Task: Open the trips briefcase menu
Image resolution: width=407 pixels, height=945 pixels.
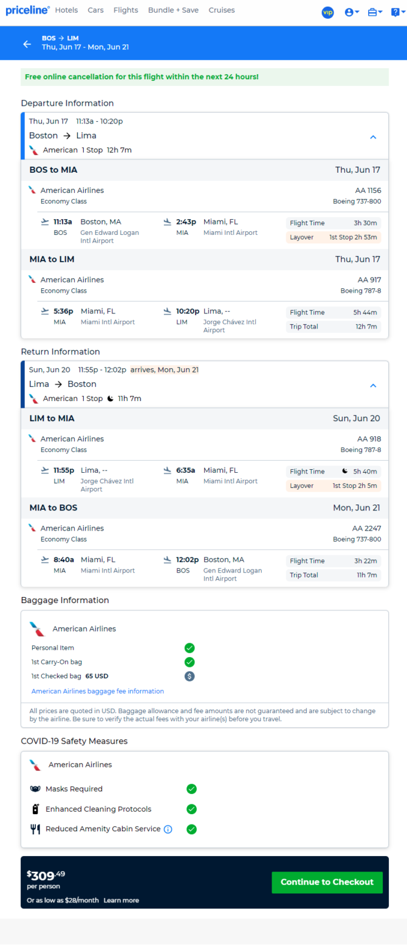Action: (375, 12)
